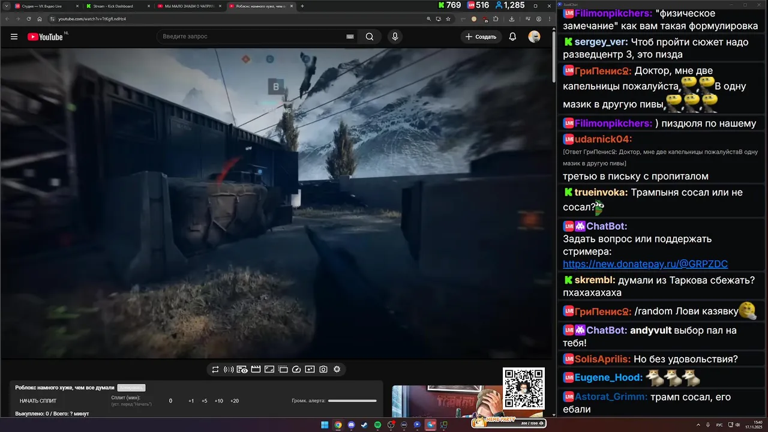Click username SolisAprilis in chat
Screen dimensions: 768x432
[x=602, y=359]
